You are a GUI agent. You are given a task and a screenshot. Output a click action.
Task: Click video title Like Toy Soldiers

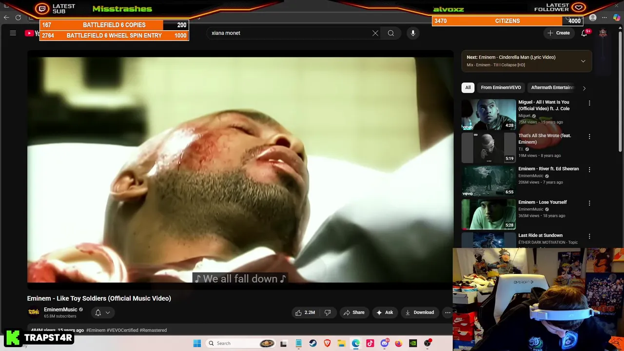point(99,298)
